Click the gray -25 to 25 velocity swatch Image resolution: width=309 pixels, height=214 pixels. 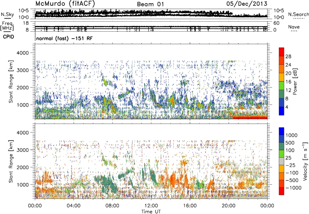(x=282, y=161)
